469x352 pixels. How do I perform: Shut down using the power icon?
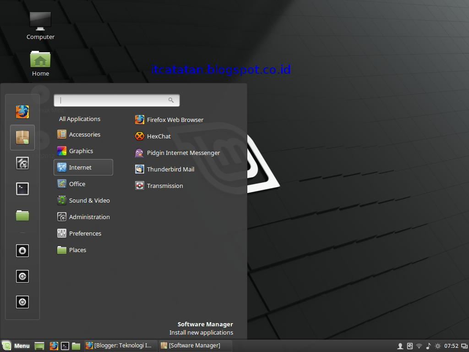[x=22, y=302]
